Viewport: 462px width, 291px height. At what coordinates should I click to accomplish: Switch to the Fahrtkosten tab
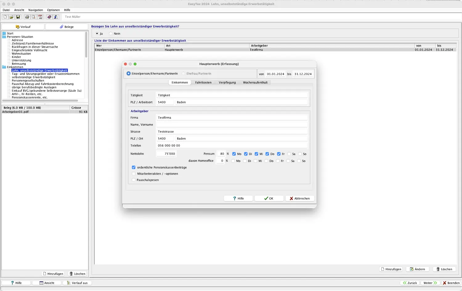pyautogui.click(x=203, y=83)
